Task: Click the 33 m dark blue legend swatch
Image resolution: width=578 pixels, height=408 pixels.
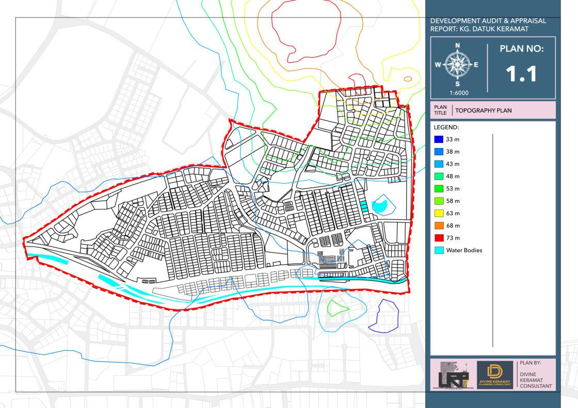Action: (439, 139)
